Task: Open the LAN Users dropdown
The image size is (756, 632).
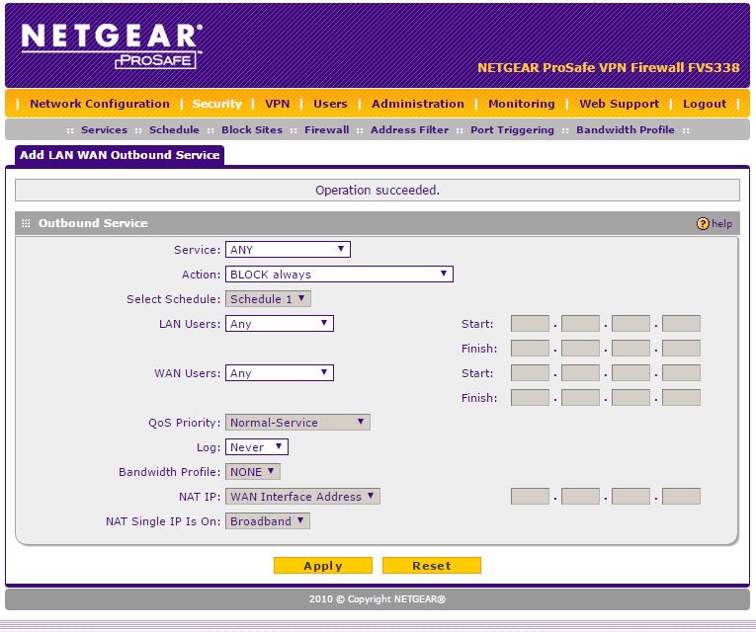Action: point(280,324)
